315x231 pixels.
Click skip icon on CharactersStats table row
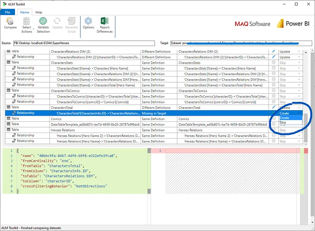click(x=273, y=63)
